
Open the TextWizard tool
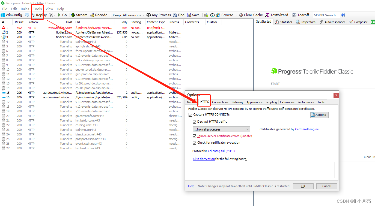[277, 15]
